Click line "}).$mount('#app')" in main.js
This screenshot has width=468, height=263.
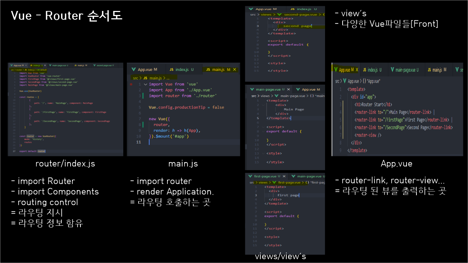(169, 136)
